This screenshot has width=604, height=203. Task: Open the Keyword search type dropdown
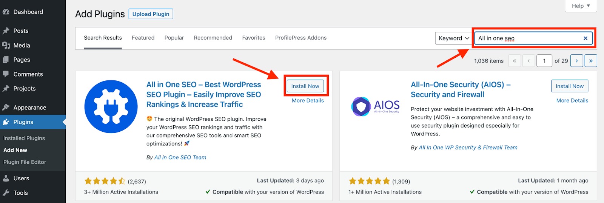tap(453, 38)
